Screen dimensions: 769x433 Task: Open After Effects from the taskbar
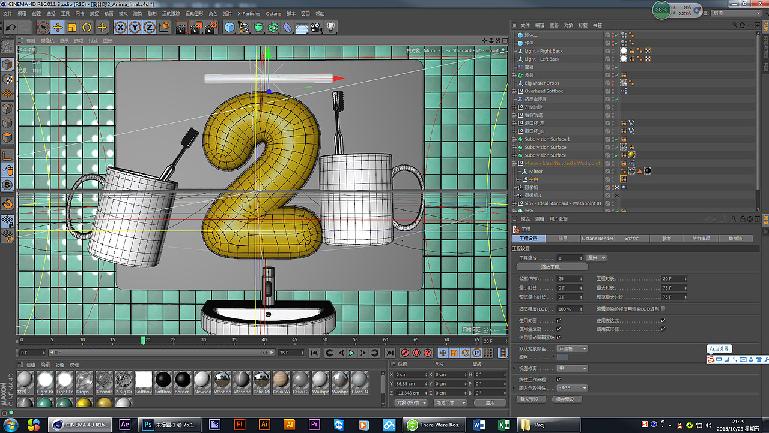(x=125, y=425)
